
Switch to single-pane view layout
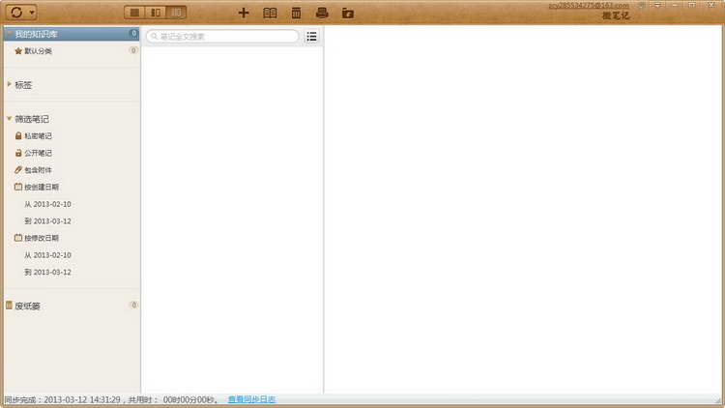point(135,13)
